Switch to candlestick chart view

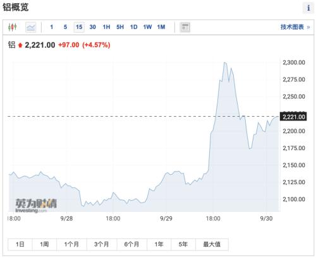coord(13,27)
